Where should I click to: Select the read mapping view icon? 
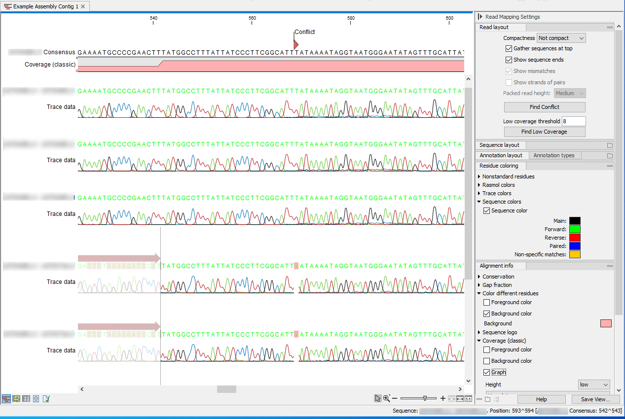6,398
